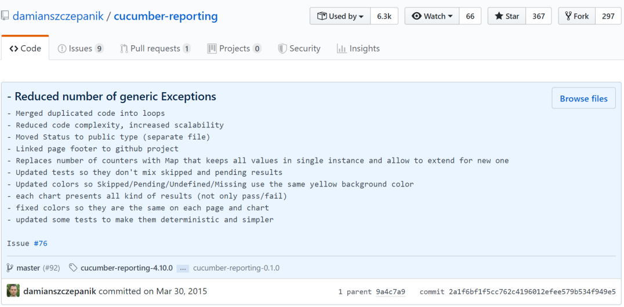Fork the cucumber-reporting repository

pyautogui.click(x=576, y=16)
